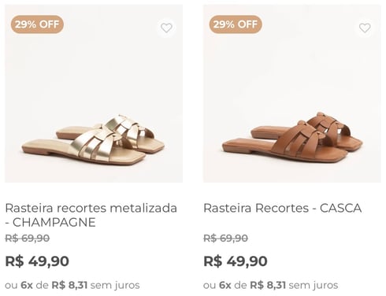The image size is (386, 296).
Task: Click 'sem juros' text under CASCA sandal
Action: click(x=314, y=285)
